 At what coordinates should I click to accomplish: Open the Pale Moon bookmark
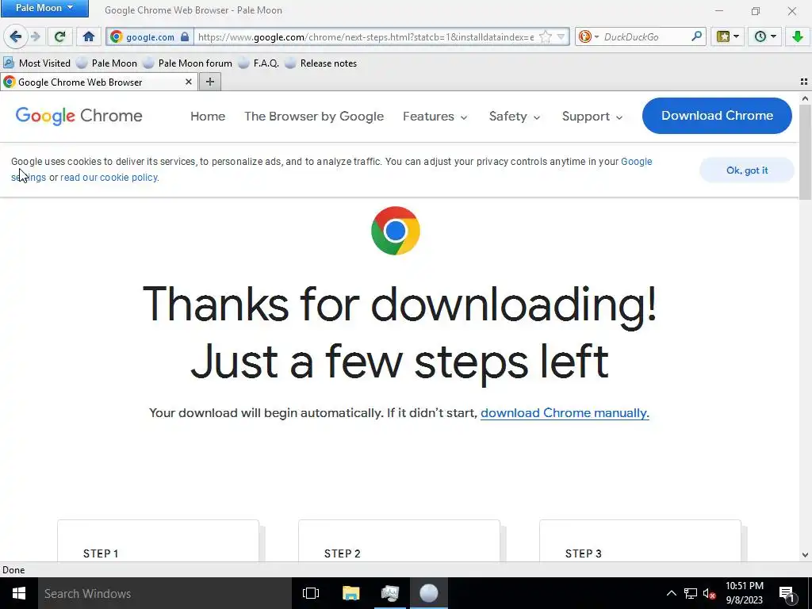click(107, 63)
